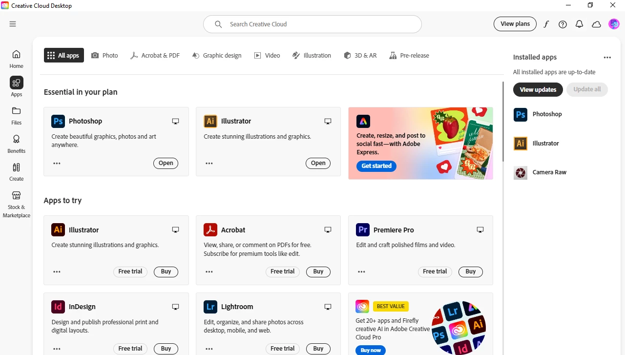
Task: Open the account profile avatar
Action: [x=614, y=24]
